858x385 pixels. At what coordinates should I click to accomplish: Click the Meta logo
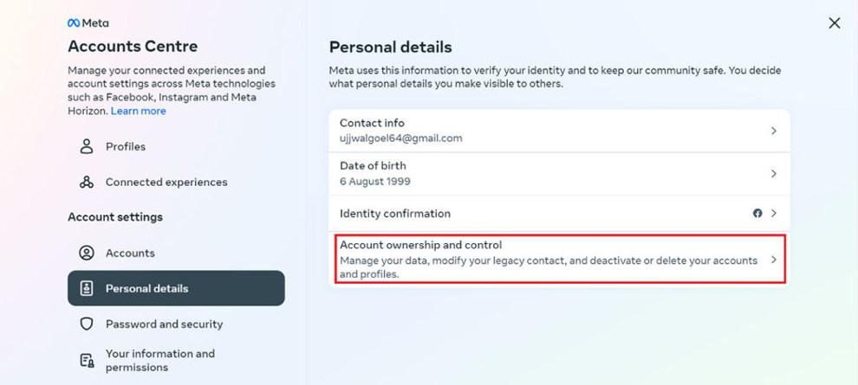[x=88, y=23]
